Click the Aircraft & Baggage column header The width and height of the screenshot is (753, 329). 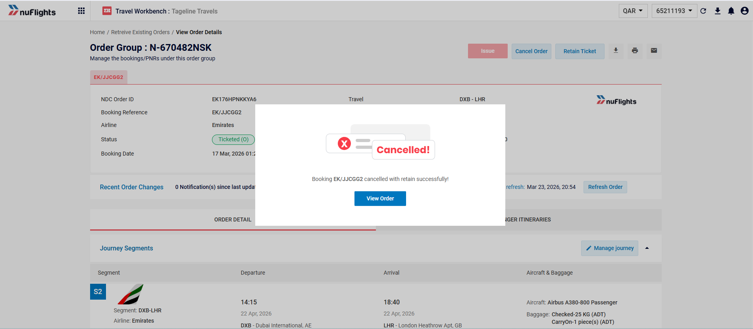coord(549,273)
